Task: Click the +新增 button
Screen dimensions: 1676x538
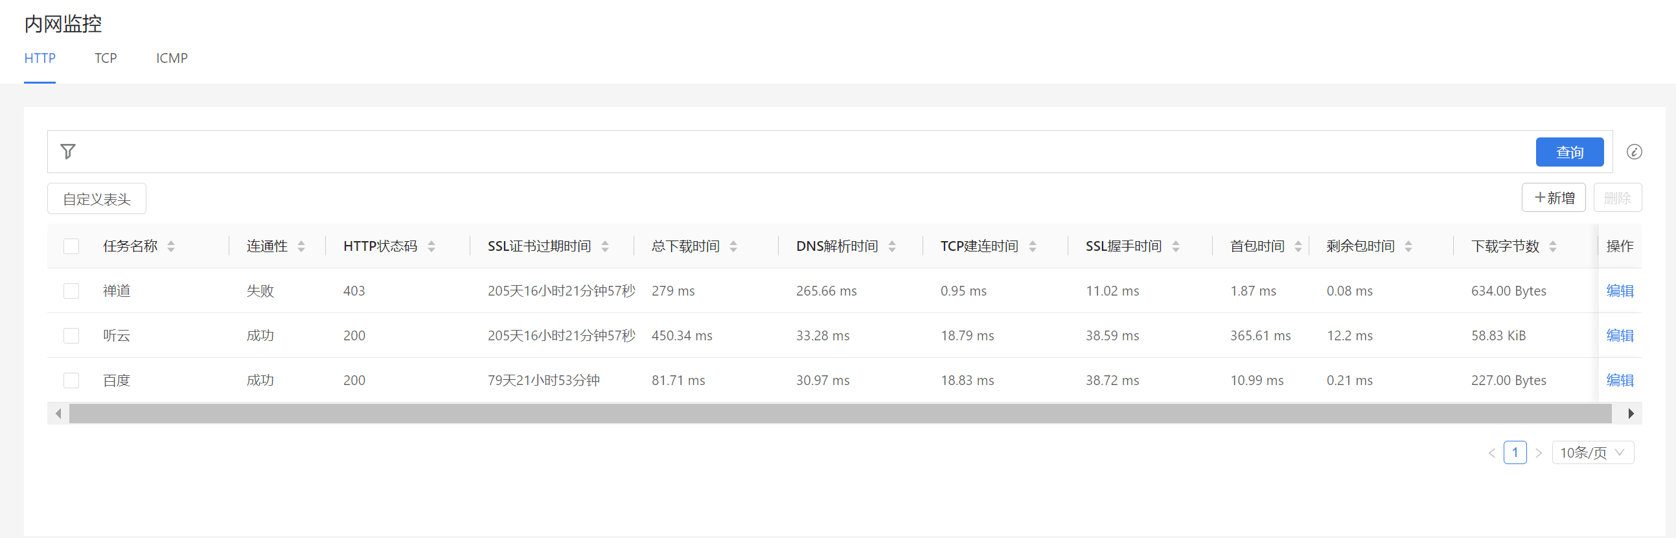Action: [x=1554, y=197]
